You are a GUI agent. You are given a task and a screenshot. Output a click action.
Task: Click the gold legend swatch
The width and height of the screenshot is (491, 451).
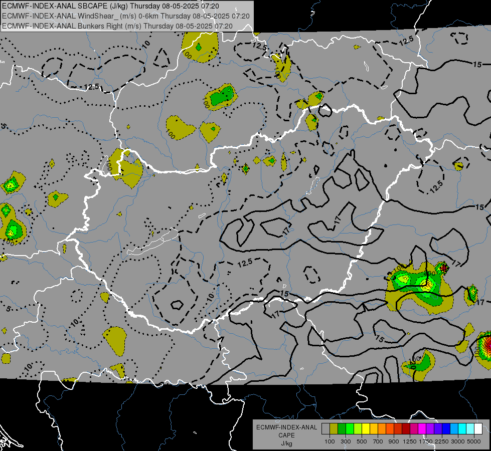[374, 429]
